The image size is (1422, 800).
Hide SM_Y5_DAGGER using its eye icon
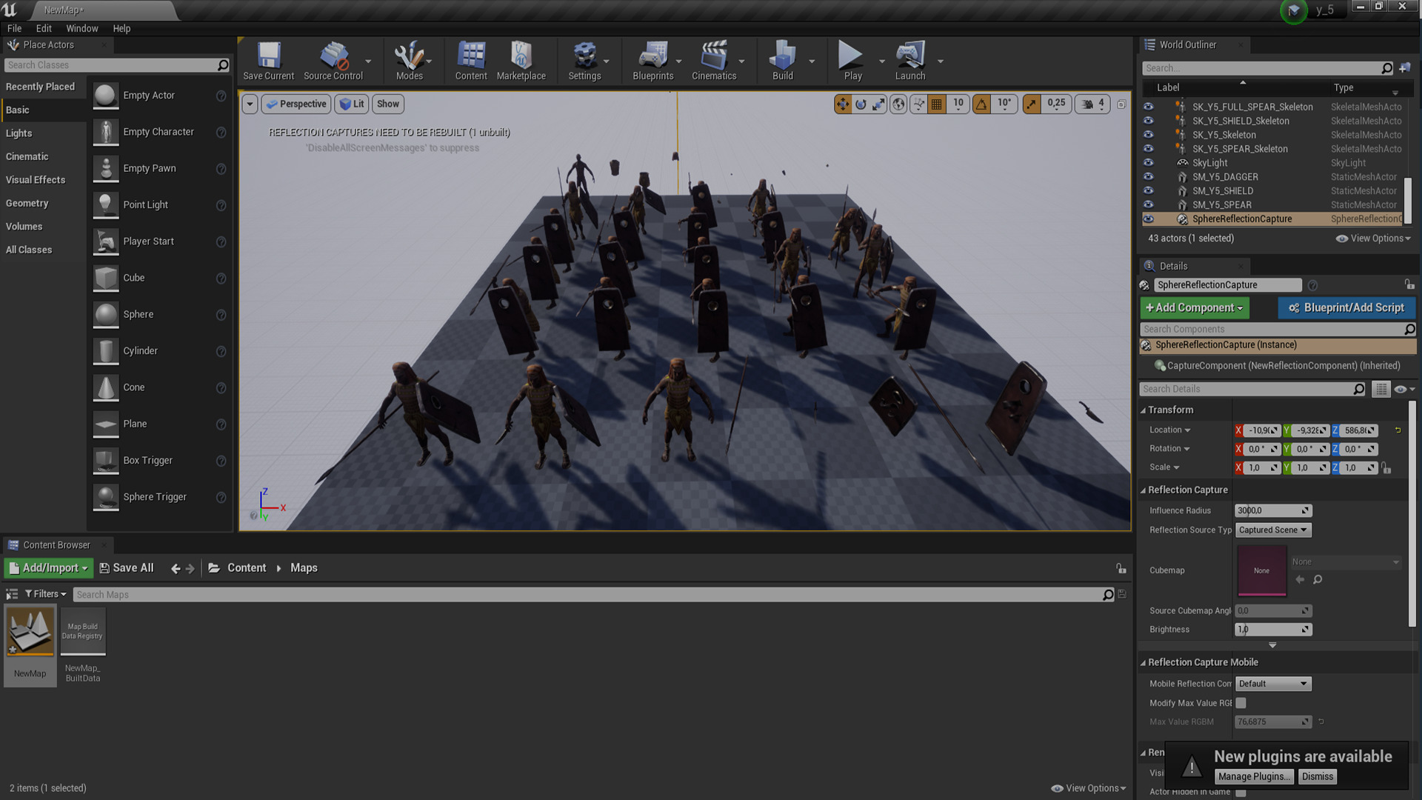(1148, 177)
